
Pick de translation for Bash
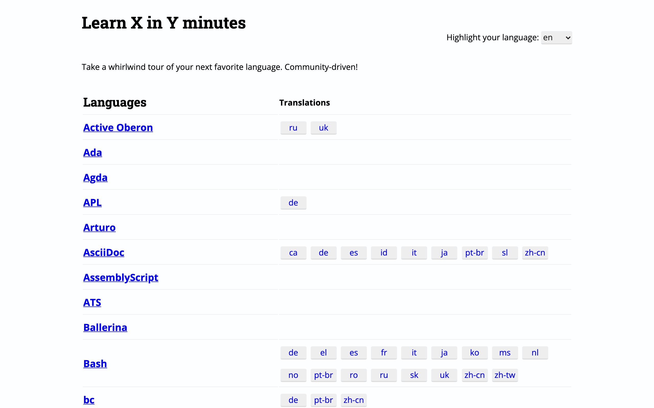293,353
